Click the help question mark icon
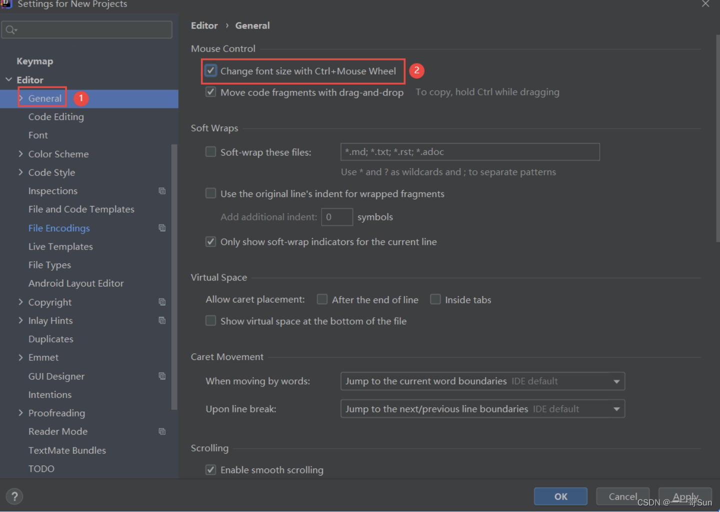 (14, 496)
